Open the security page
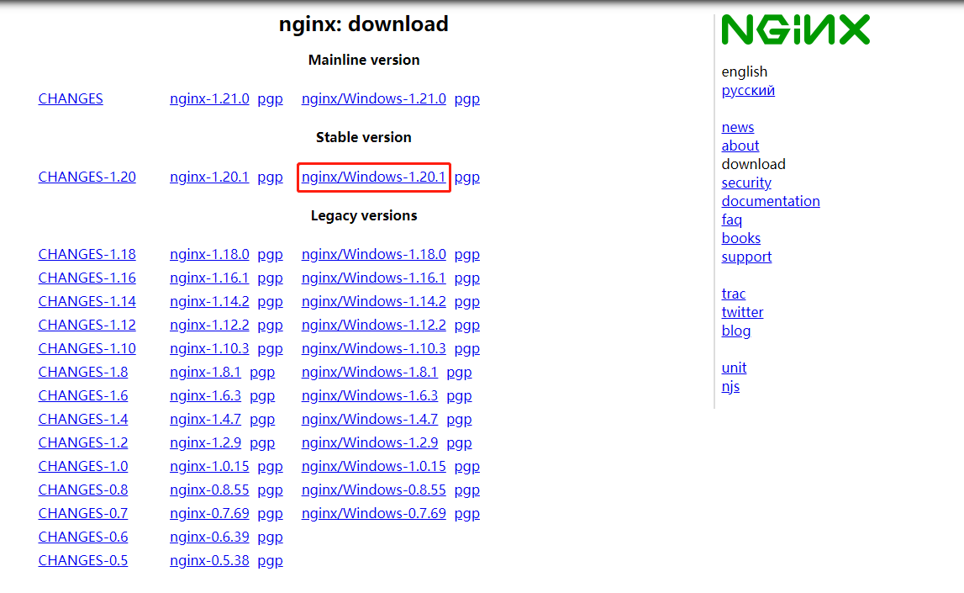 click(x=745, y=183)
